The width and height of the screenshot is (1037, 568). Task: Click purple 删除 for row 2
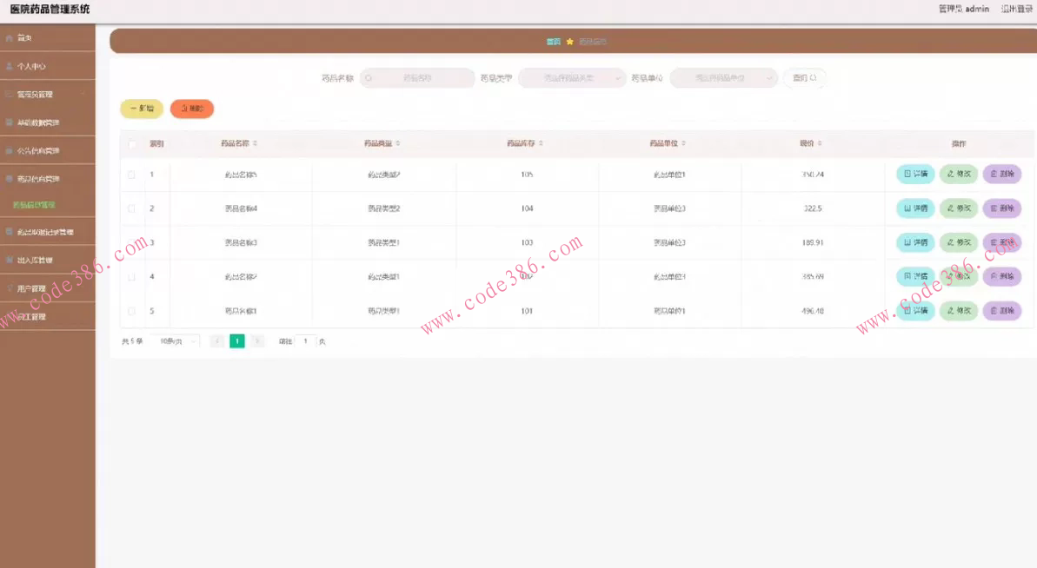(1002, 208)
